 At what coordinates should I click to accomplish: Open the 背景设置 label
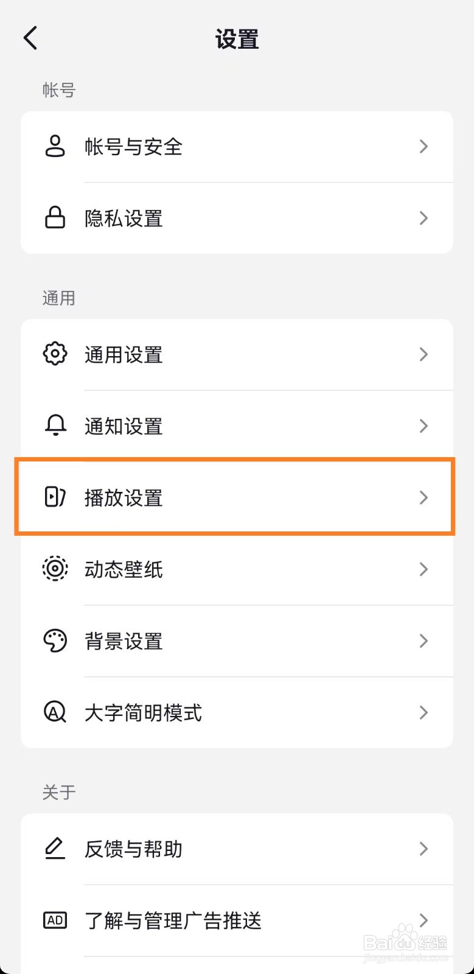124,641
